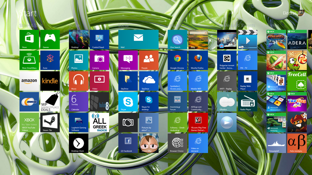Click the Media & Torrents group heading
The image size is (312, 175).
tap(236, 25)
